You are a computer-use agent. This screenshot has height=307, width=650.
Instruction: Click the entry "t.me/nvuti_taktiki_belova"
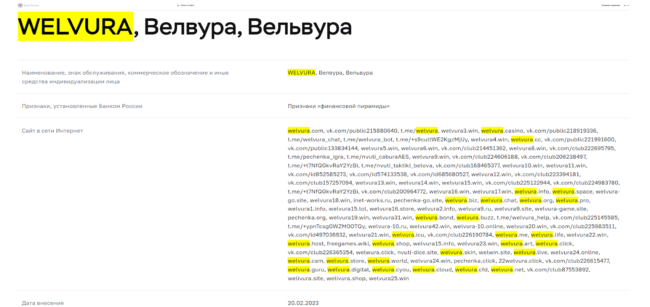pyautogui.click(x=397, y=165)
